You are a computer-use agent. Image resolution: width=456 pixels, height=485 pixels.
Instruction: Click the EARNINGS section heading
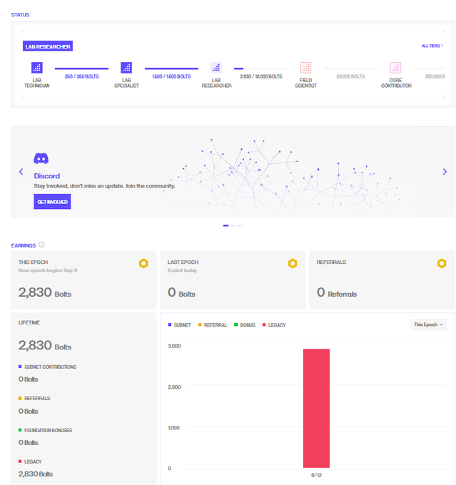pyautogui.click(x=24, y=245)
